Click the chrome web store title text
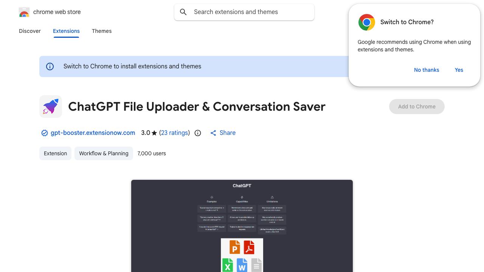 (x=57, y=12)
